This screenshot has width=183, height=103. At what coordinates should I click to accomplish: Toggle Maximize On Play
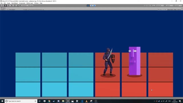[x=162, y=9]
